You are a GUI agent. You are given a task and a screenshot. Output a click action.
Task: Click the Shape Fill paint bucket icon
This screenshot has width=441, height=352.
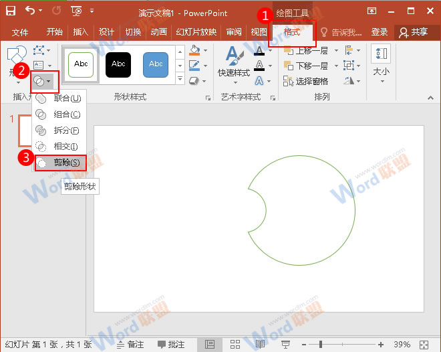tap(193, 50)
